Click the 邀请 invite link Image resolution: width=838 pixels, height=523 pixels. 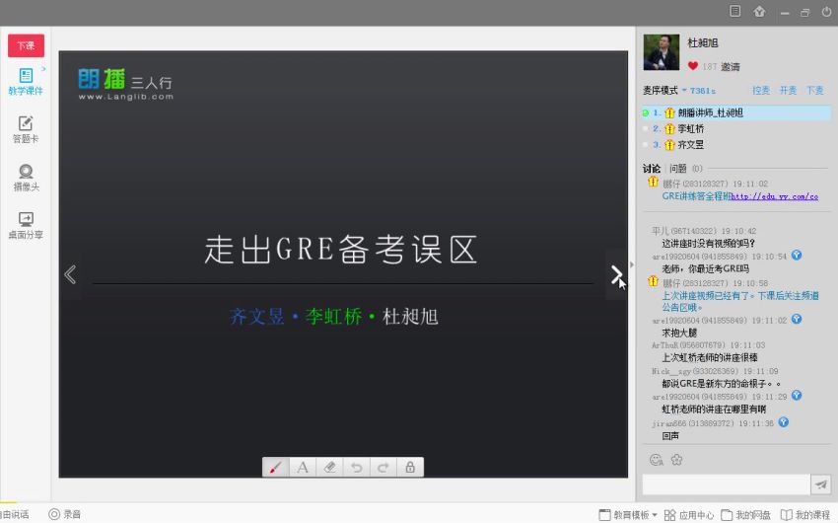[730, 67]
